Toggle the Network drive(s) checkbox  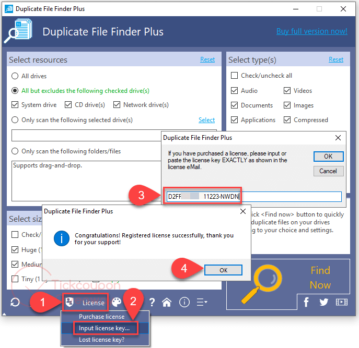[x=117, y=105]
